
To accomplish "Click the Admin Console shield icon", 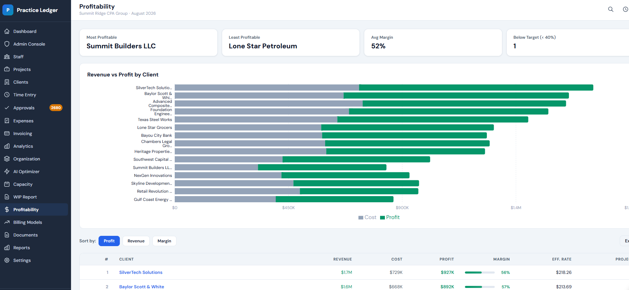I will point(7,44).
